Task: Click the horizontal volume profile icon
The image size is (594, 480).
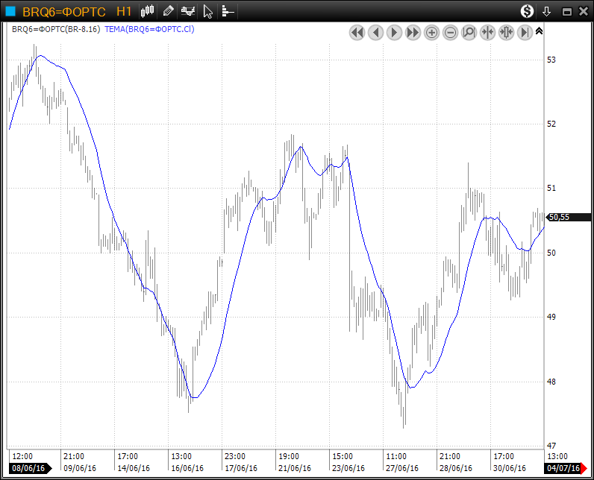Action: click(x=228, y=11)
